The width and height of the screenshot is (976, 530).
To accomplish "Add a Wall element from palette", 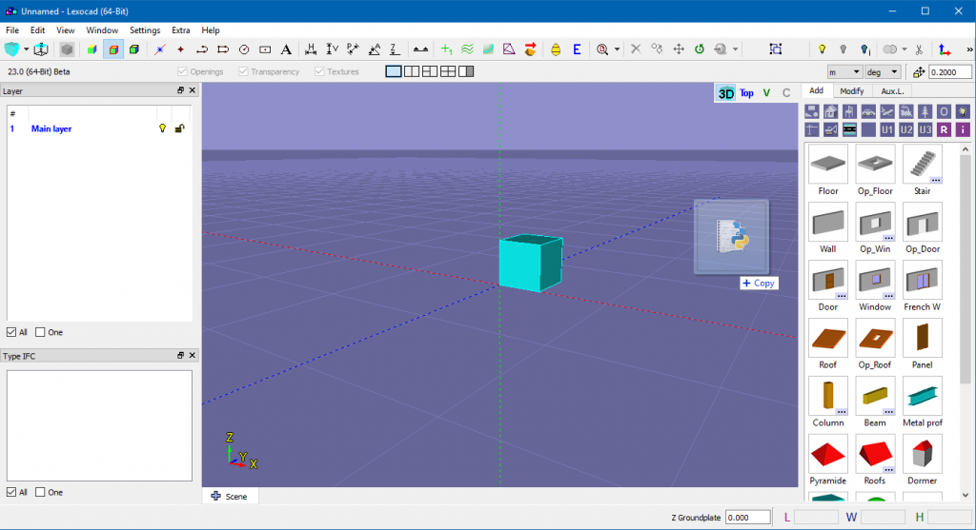I will [828, 223].
